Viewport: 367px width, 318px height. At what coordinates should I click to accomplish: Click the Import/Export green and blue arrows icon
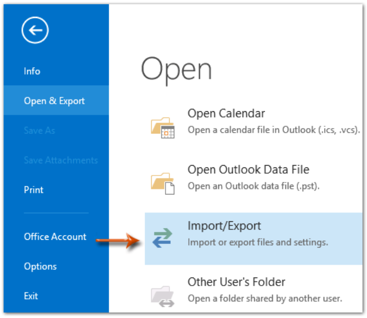coord(162,238)
